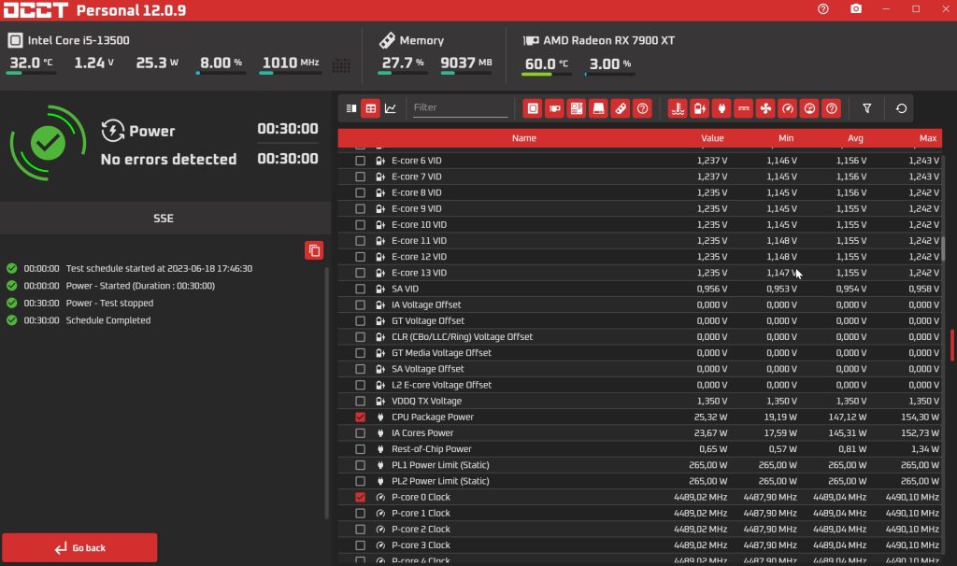Viewport: 957px width, 566px height.
Task: Click the Filter text field
Action: click(460, 108)
